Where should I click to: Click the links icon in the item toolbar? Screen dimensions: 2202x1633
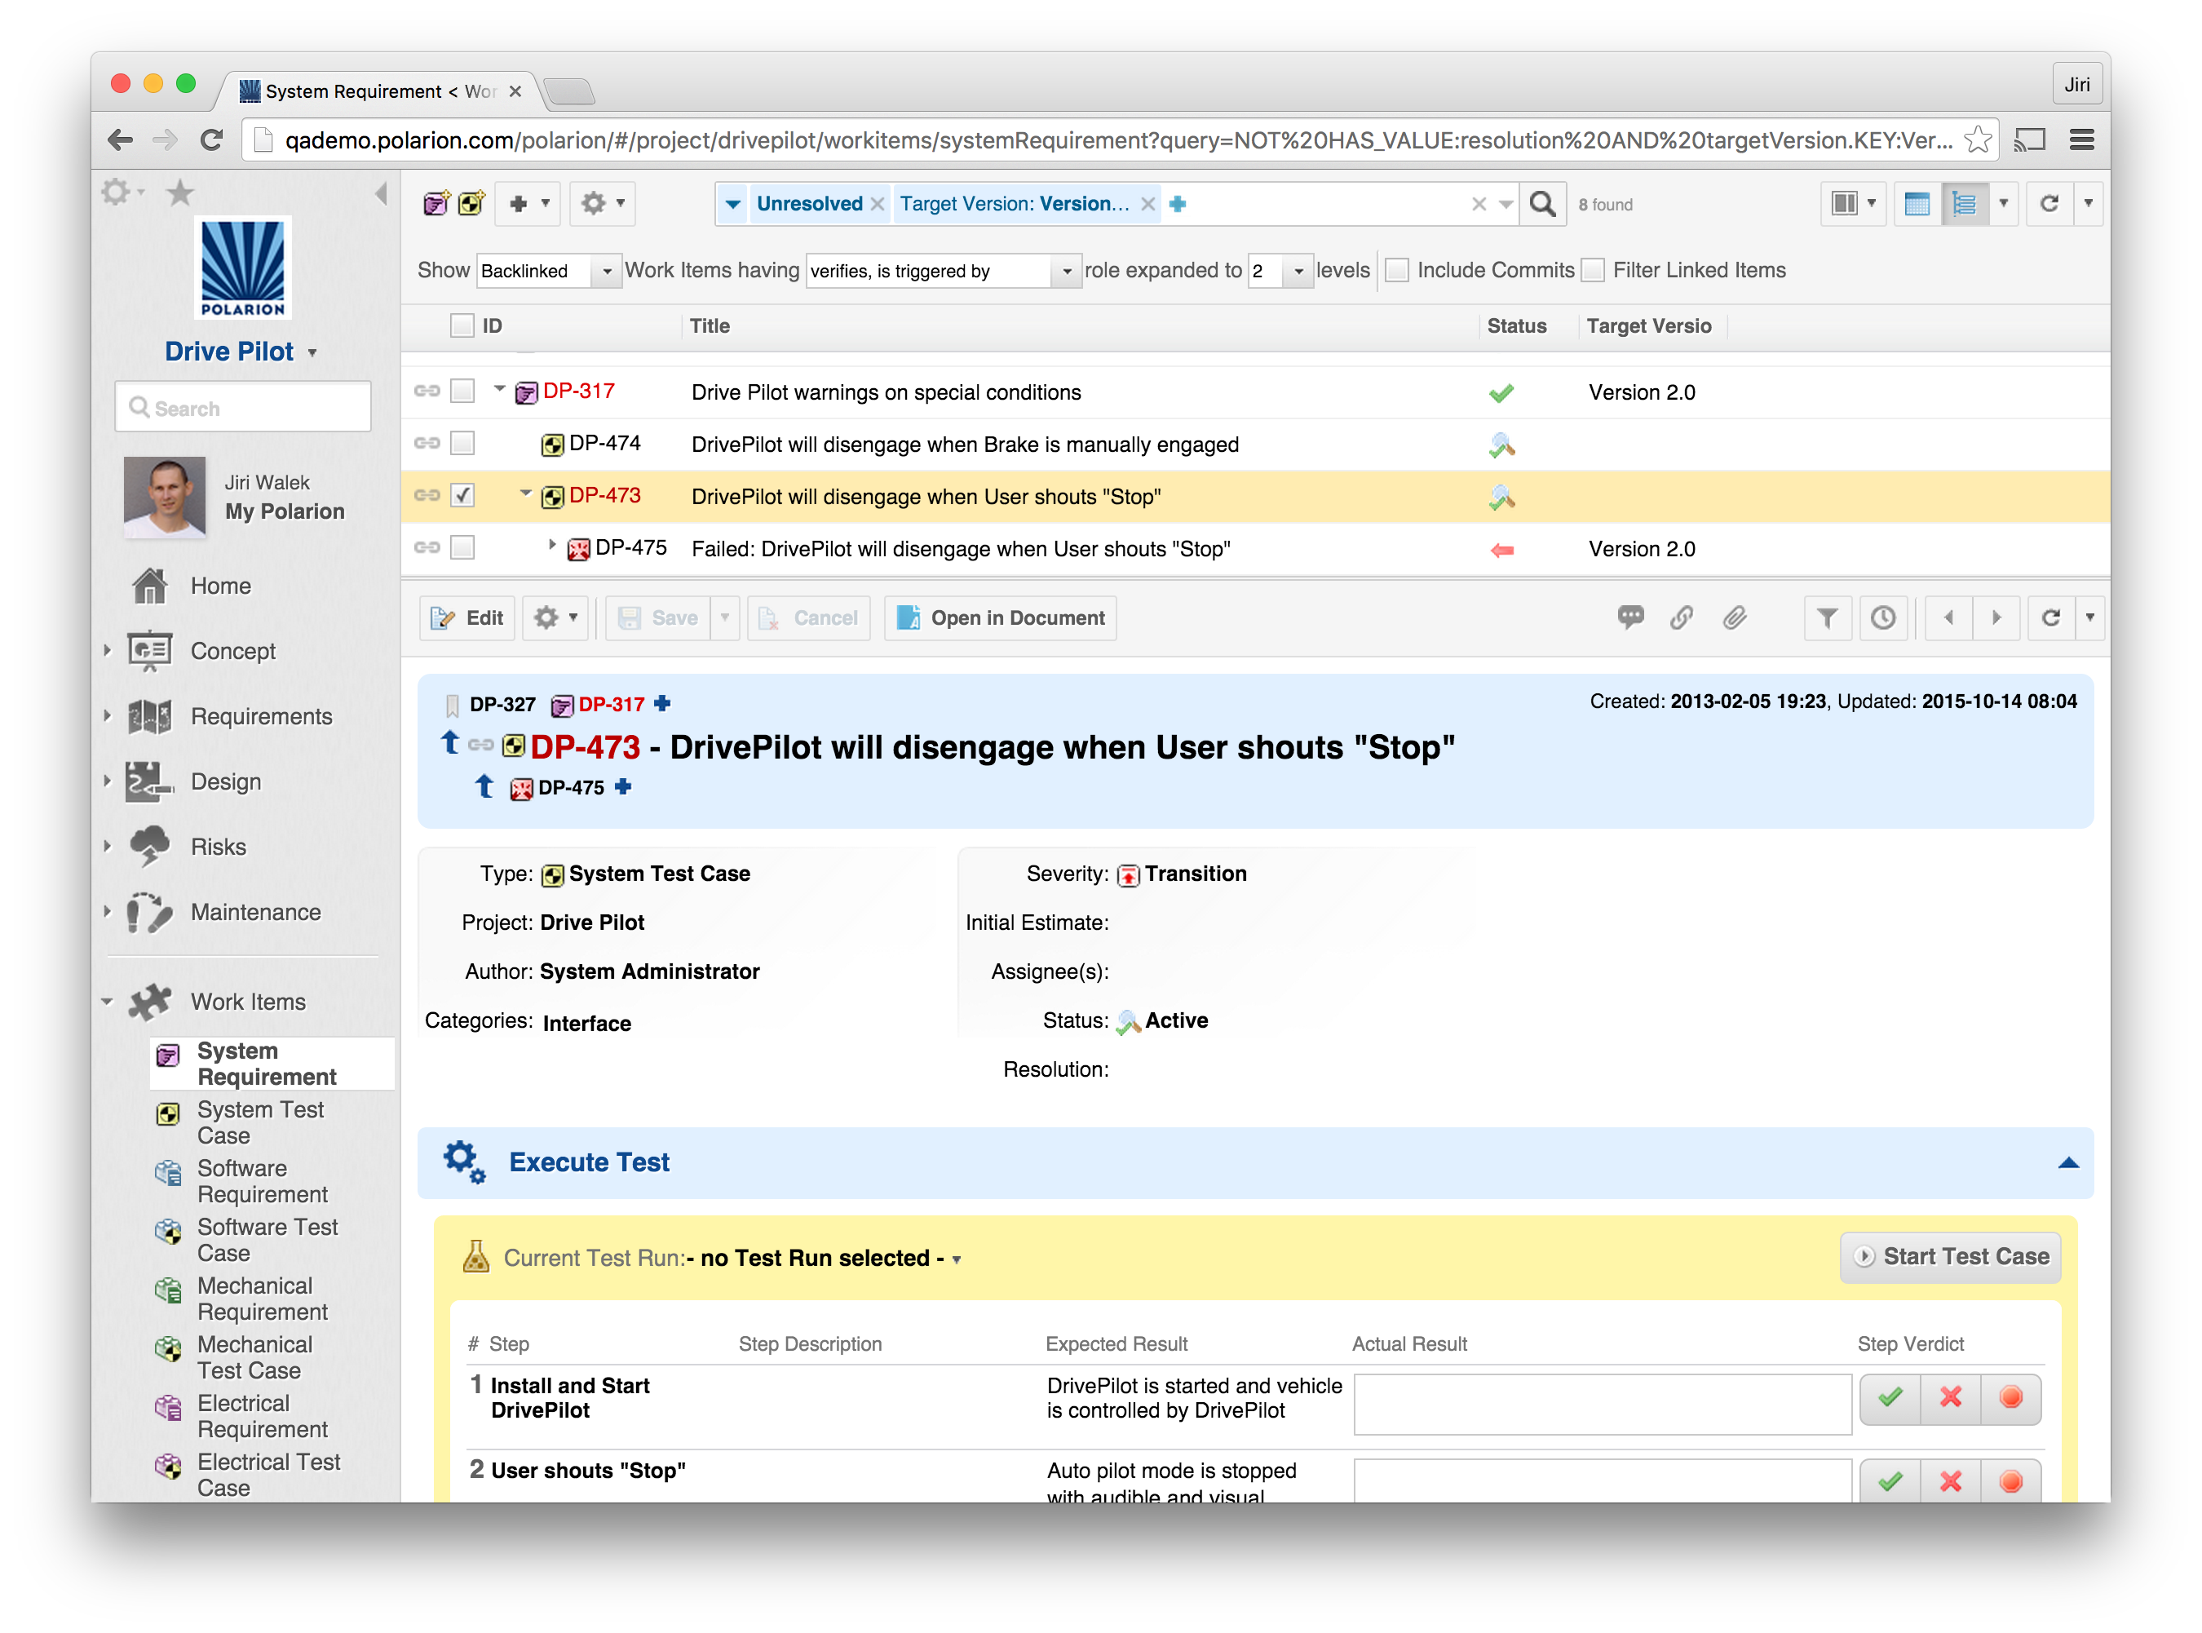tap(1683, 617)
